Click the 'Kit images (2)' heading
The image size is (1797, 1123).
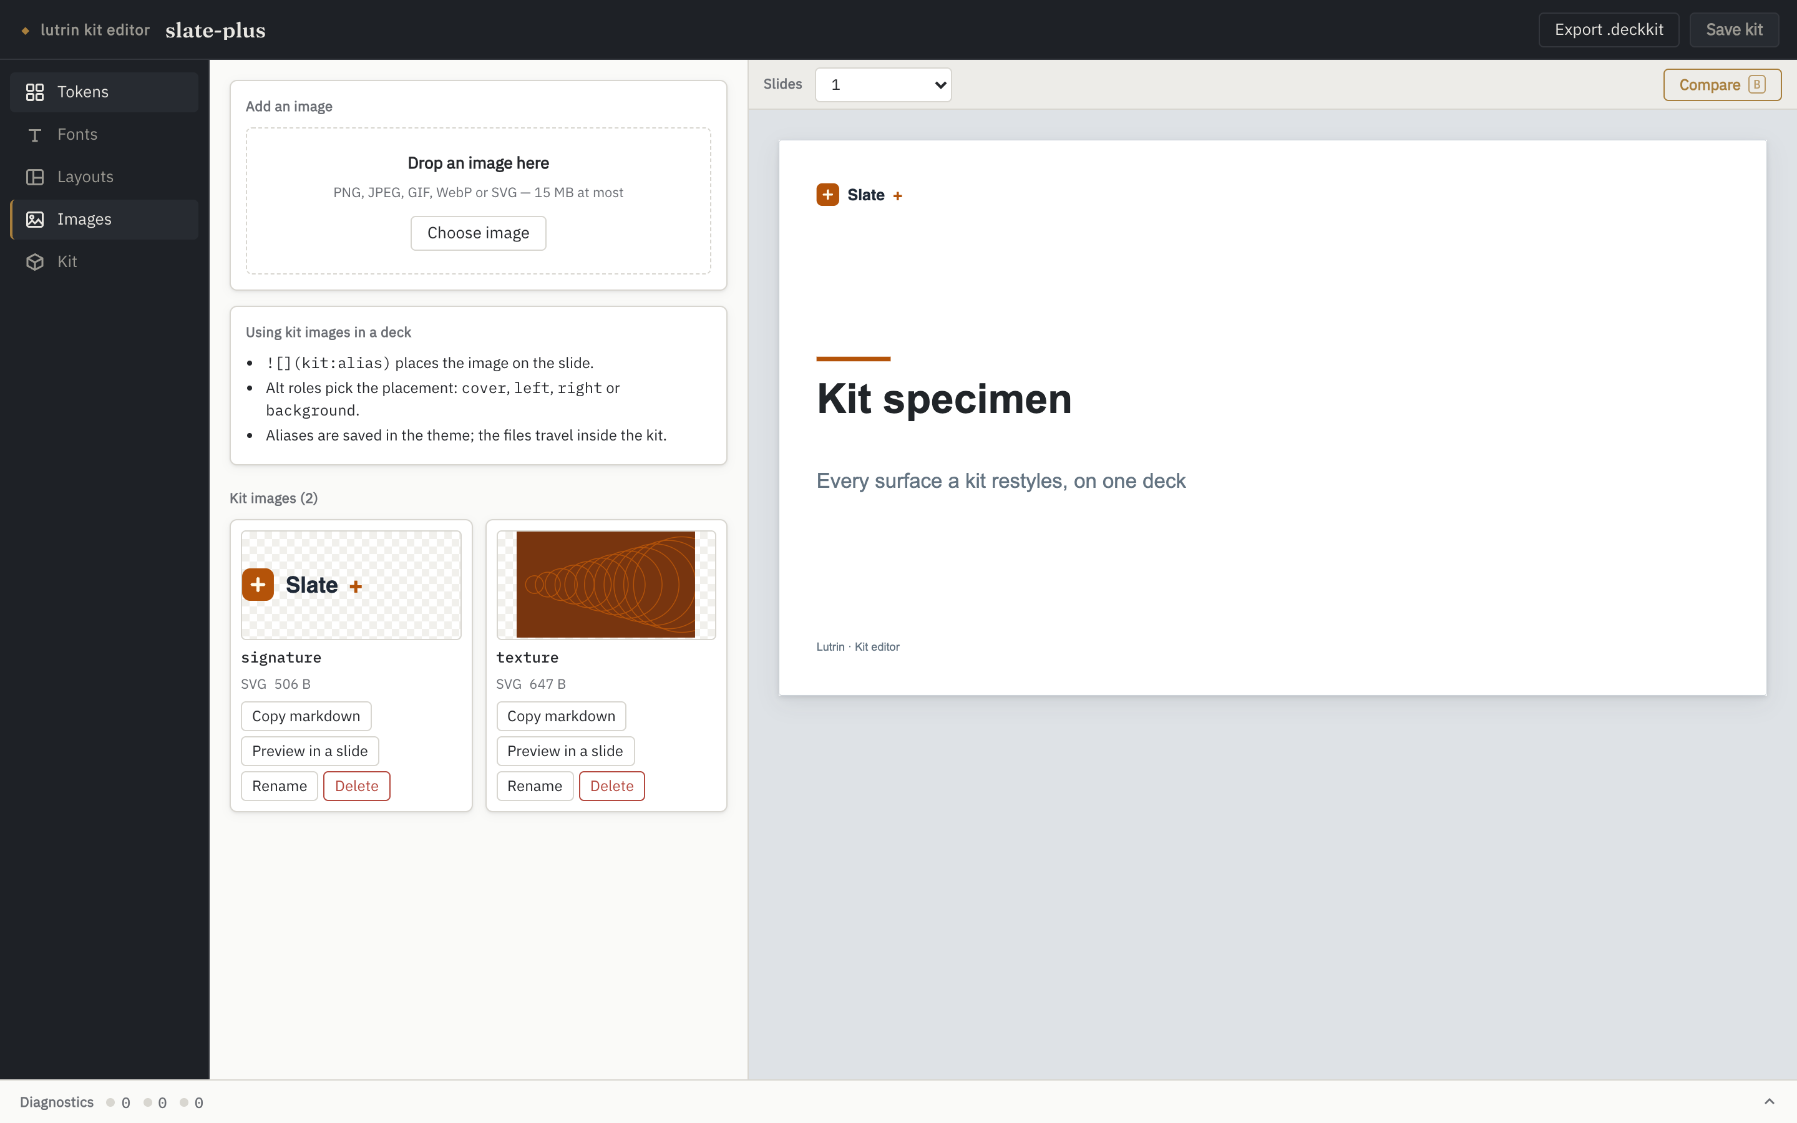pos(273,498)
